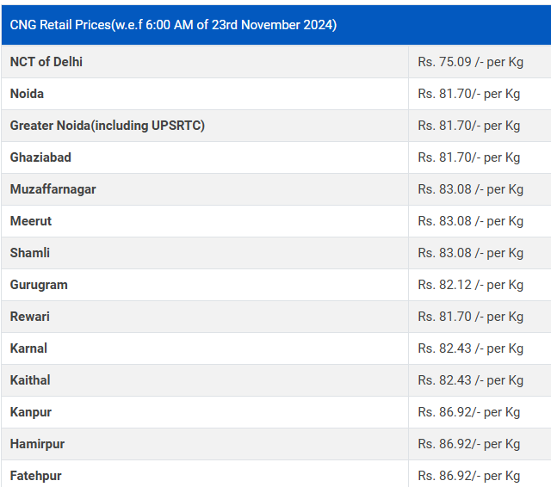Select the Shamli city cell
551x487 pixels.
pos(30,253)
